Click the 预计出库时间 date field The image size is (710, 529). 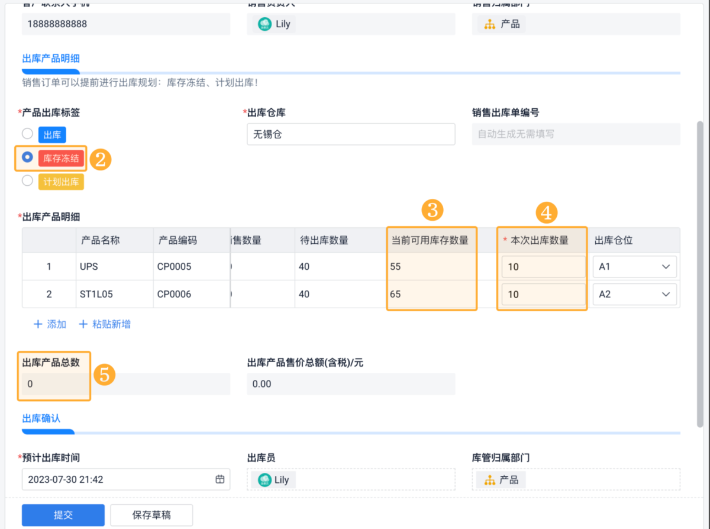[126, 479]
